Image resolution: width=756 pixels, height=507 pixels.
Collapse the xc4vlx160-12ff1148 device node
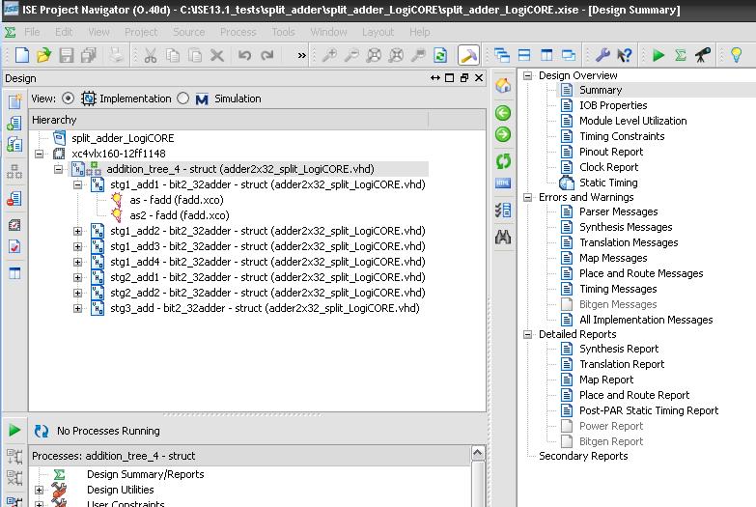tap(39, 154)
